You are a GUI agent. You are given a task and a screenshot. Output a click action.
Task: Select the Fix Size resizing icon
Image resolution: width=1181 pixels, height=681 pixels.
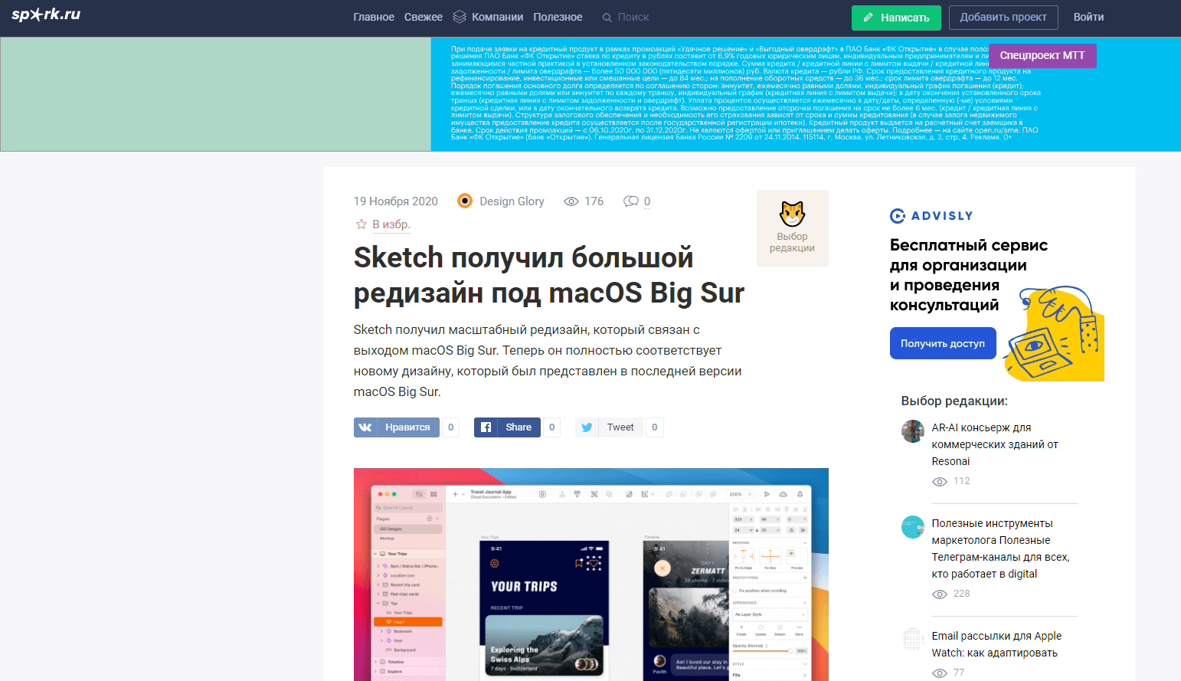coord(770,556)
